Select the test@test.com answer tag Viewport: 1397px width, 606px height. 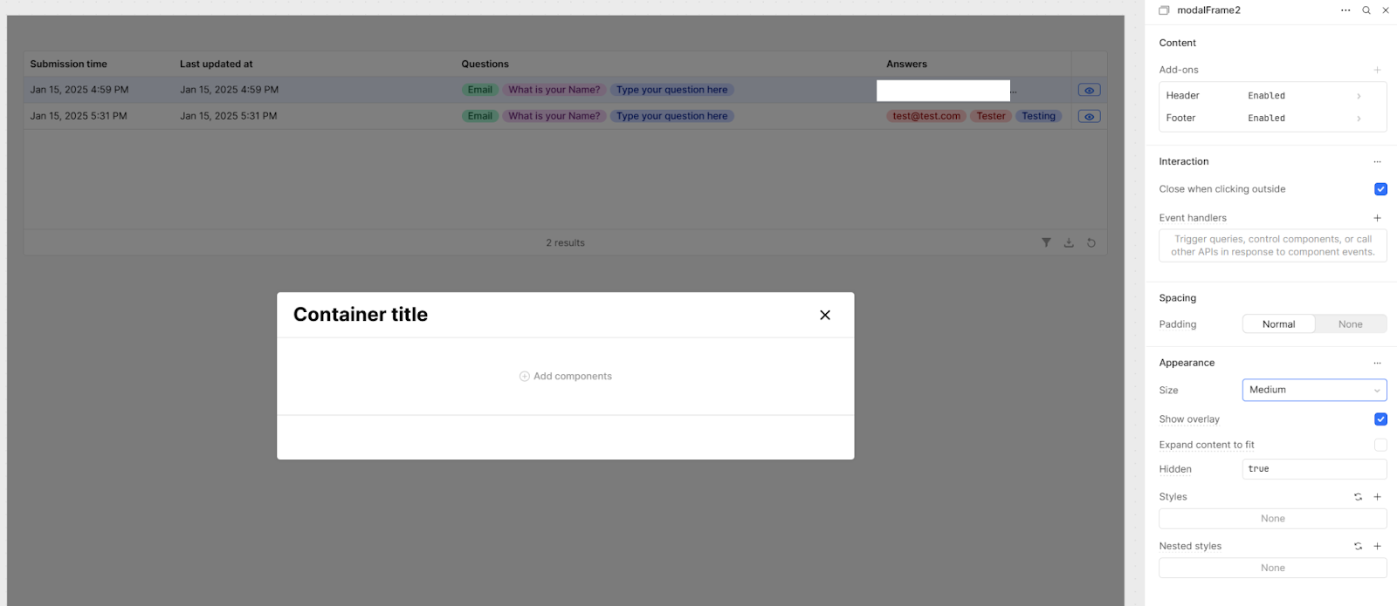point(926,116)
